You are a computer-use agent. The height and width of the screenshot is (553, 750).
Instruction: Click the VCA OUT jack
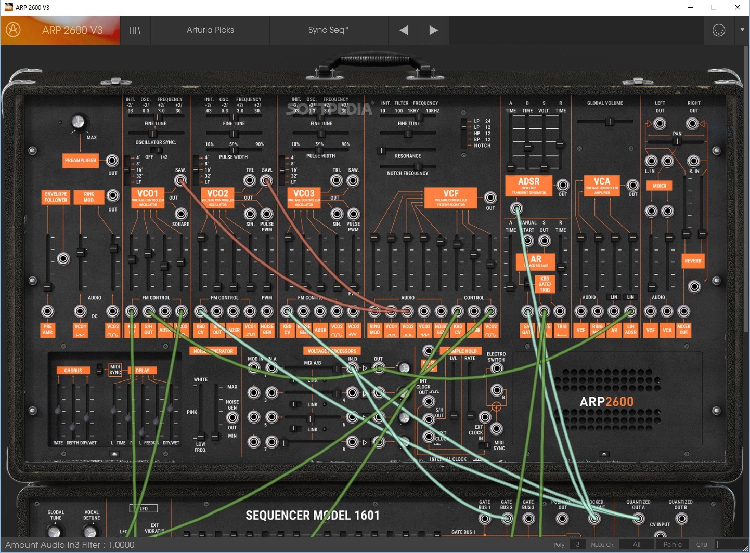point(632,185)
